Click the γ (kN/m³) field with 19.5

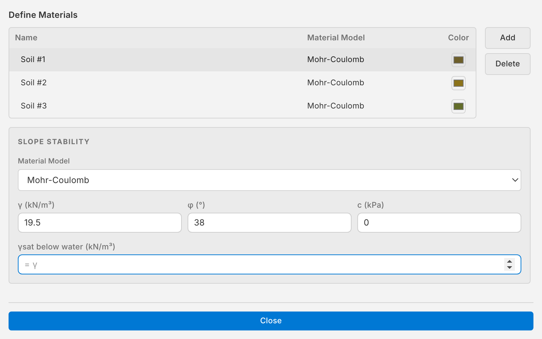pos(100,223)
